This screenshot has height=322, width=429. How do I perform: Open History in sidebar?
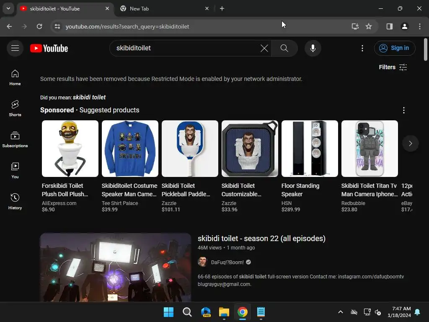[15, 201]
